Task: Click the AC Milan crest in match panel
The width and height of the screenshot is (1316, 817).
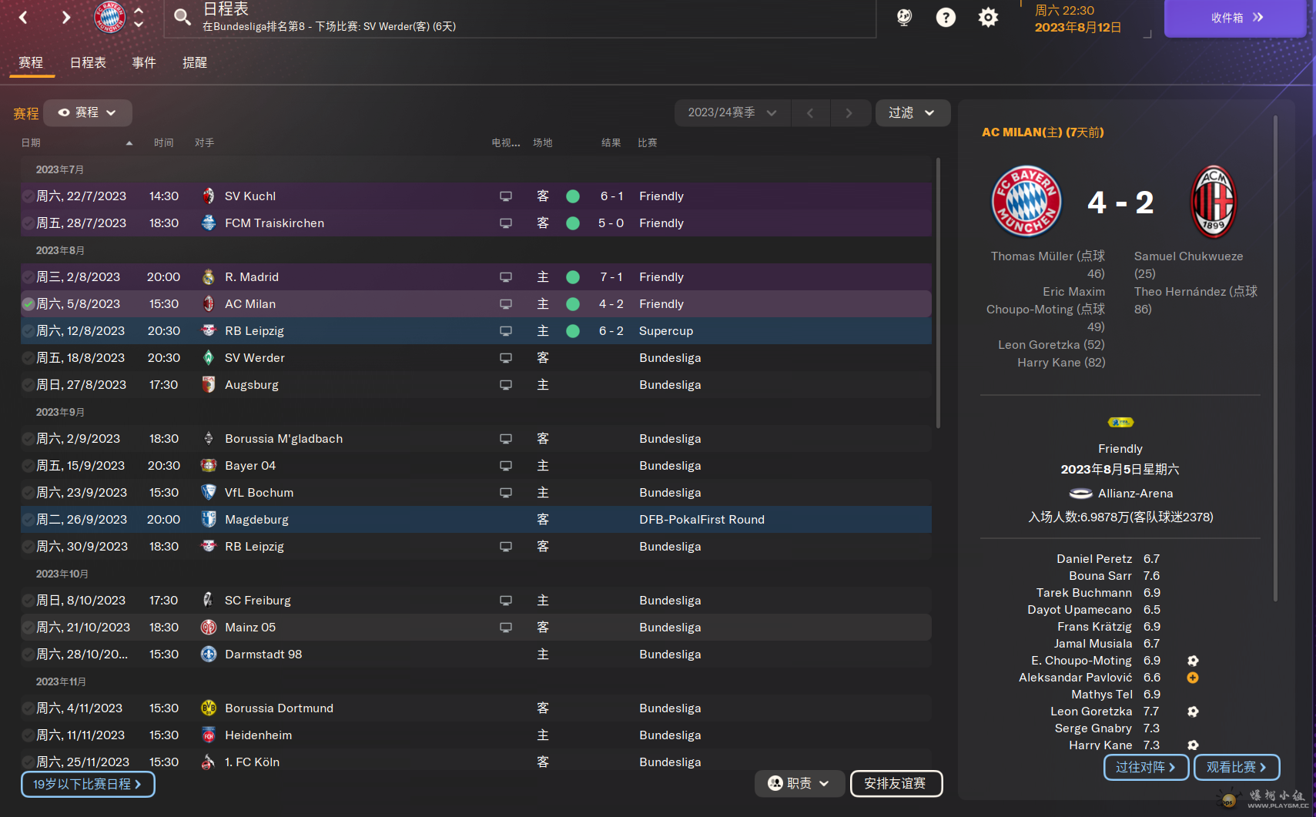Action: [x=1214, y=203]
